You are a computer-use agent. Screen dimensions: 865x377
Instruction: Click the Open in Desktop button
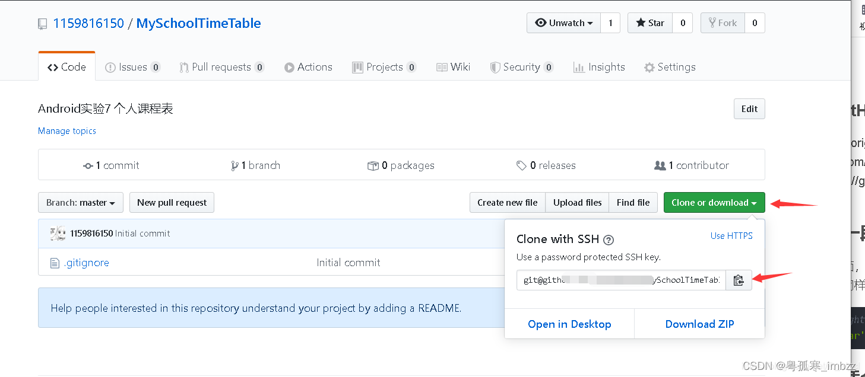569,324
